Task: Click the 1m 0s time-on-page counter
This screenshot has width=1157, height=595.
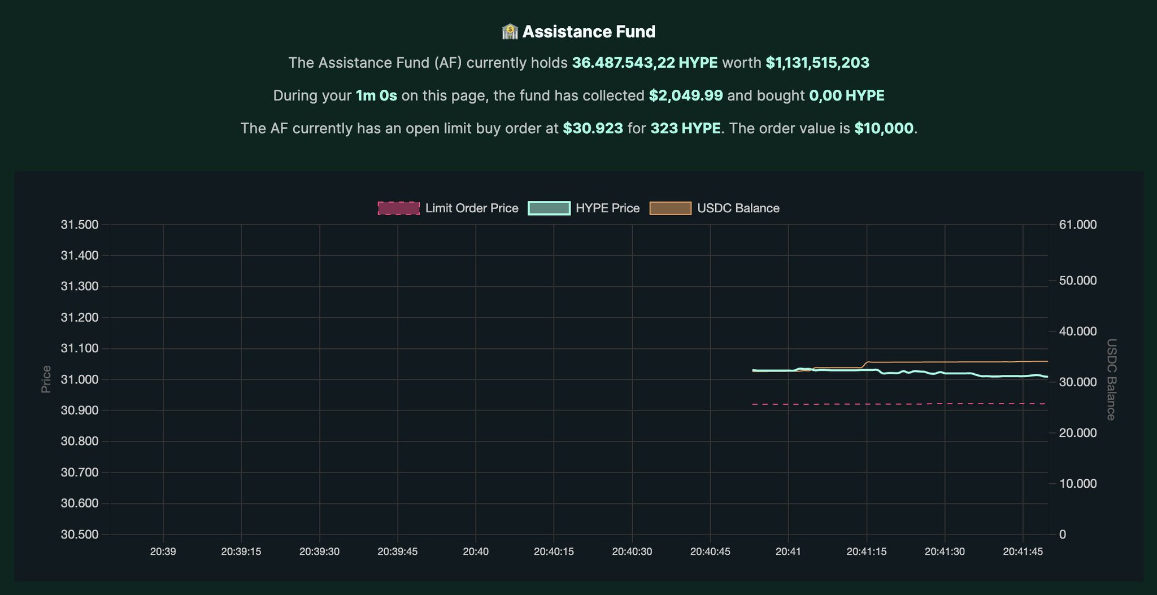Action: click(x=376, y=95)
